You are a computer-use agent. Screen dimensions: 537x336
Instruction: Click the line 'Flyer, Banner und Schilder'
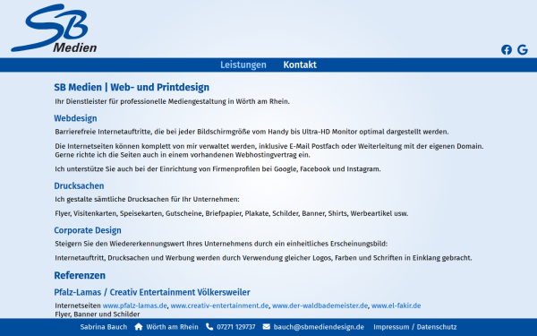point(98,314)
